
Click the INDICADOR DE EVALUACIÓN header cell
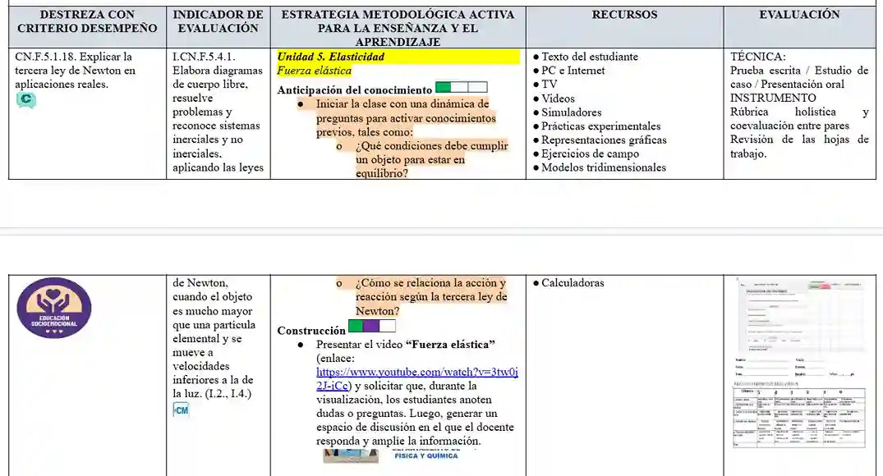tap(218, 21)
